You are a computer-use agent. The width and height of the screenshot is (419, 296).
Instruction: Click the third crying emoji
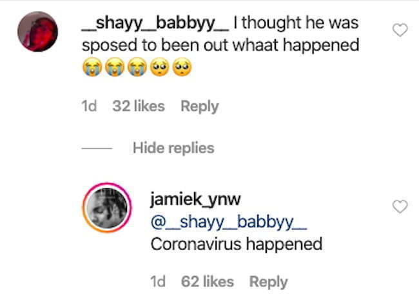[x=137, y=67]
